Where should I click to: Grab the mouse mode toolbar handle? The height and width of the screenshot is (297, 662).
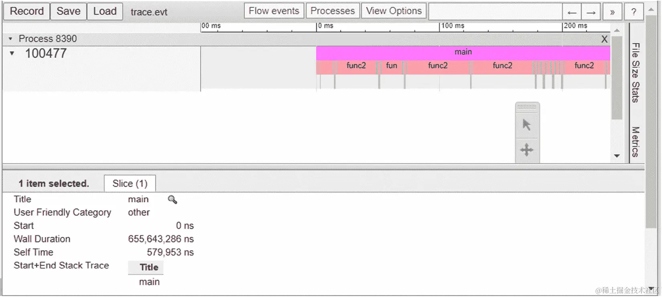pyautogui.click(x=527, y=107)
